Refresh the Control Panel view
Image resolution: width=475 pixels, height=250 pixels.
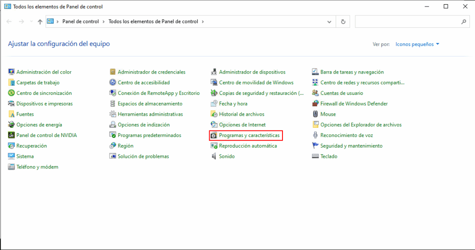(343, 22)
